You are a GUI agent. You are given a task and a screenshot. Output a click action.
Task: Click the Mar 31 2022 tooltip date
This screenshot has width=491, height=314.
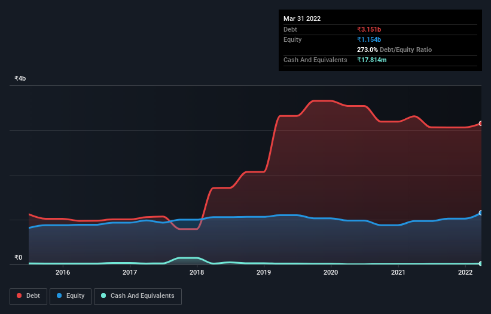[302, 19]
